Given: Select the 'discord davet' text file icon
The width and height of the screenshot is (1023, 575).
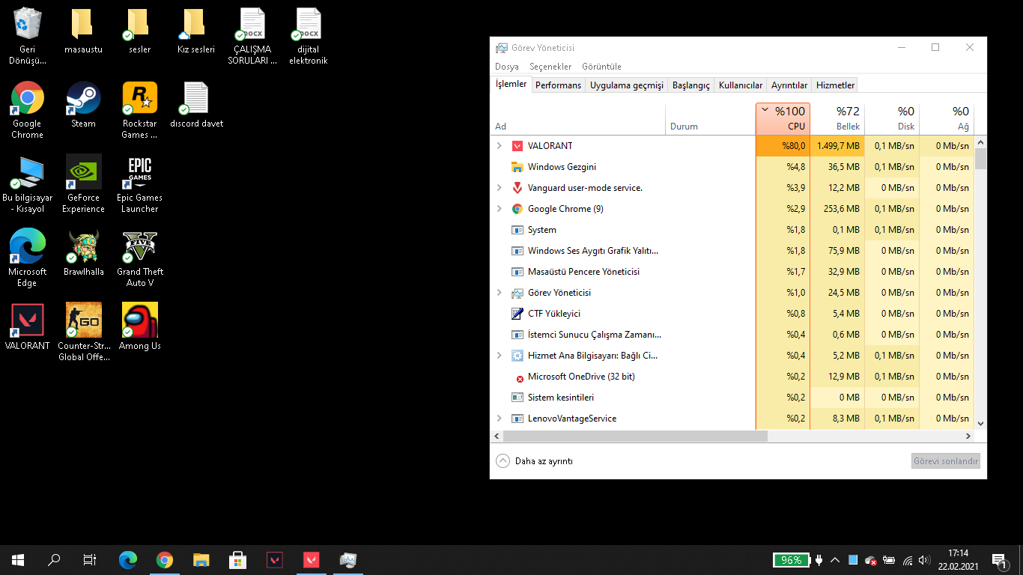Looking at the screenshot, I should [196, 105].
